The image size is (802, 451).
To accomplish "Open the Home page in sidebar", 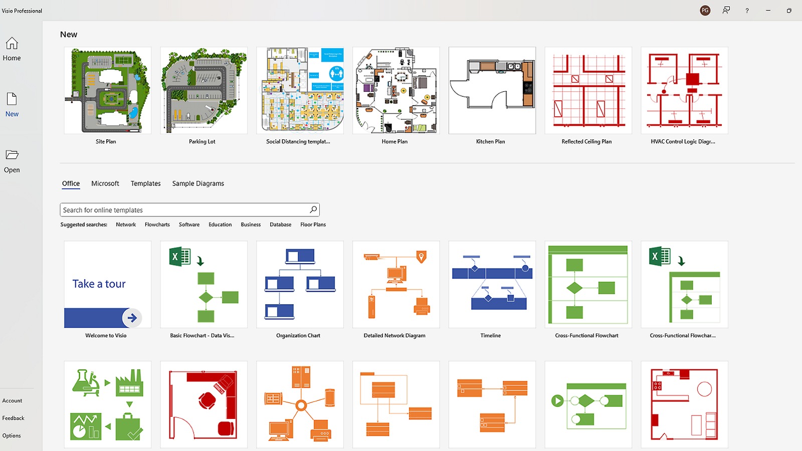I will [12, 49].
